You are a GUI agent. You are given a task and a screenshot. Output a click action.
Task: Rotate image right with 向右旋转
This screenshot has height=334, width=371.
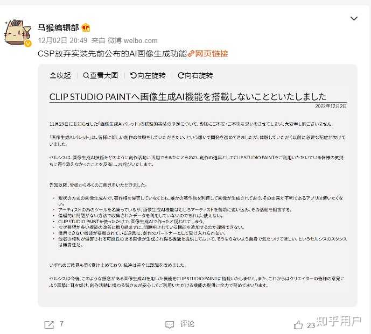point(195,75)
